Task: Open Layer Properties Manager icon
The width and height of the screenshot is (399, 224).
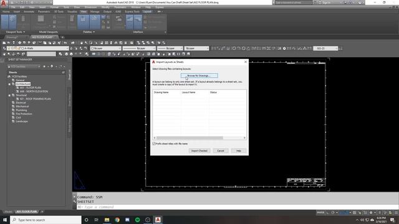Action: coord(4,49)
